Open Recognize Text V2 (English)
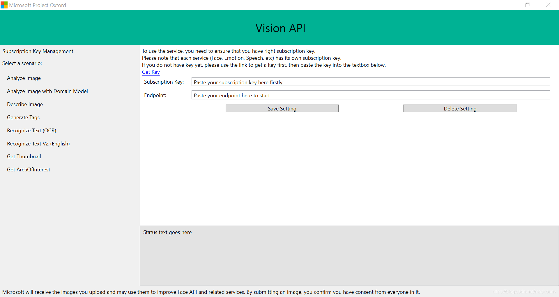 coord(38,144)
